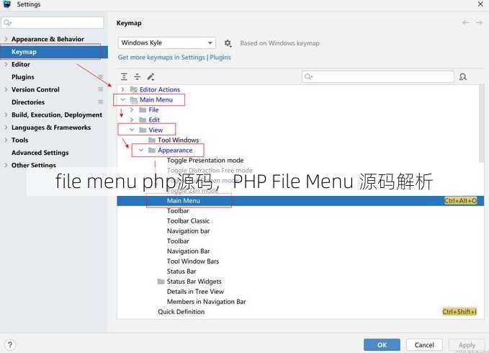Click the Plugins project-level marker icon
This screenshot has height=353, width=489.
coord(100,76)
